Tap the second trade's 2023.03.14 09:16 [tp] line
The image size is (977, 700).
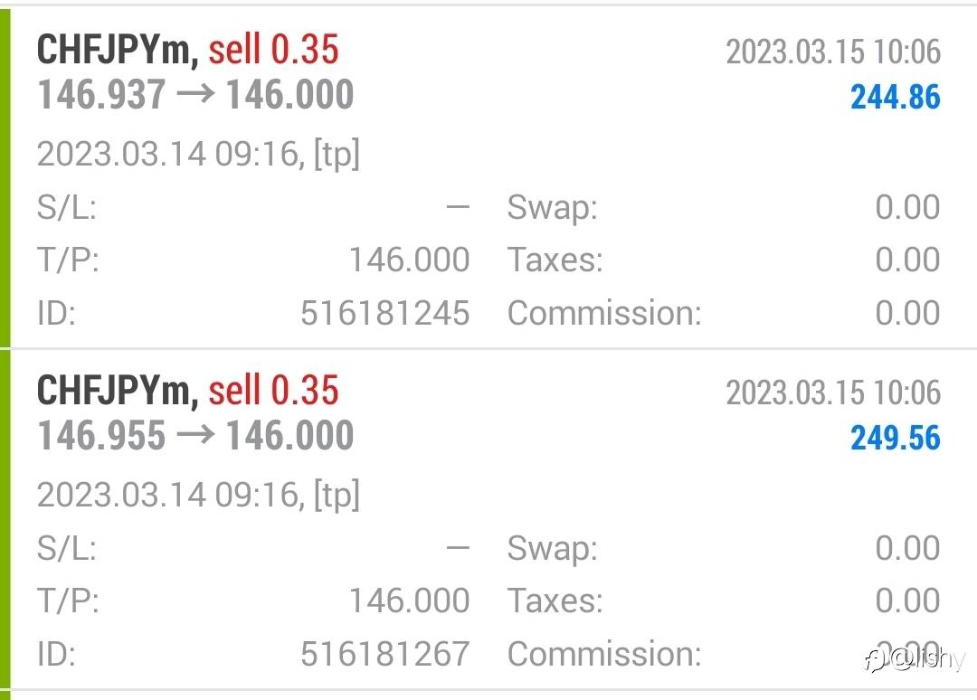(197, 495)
